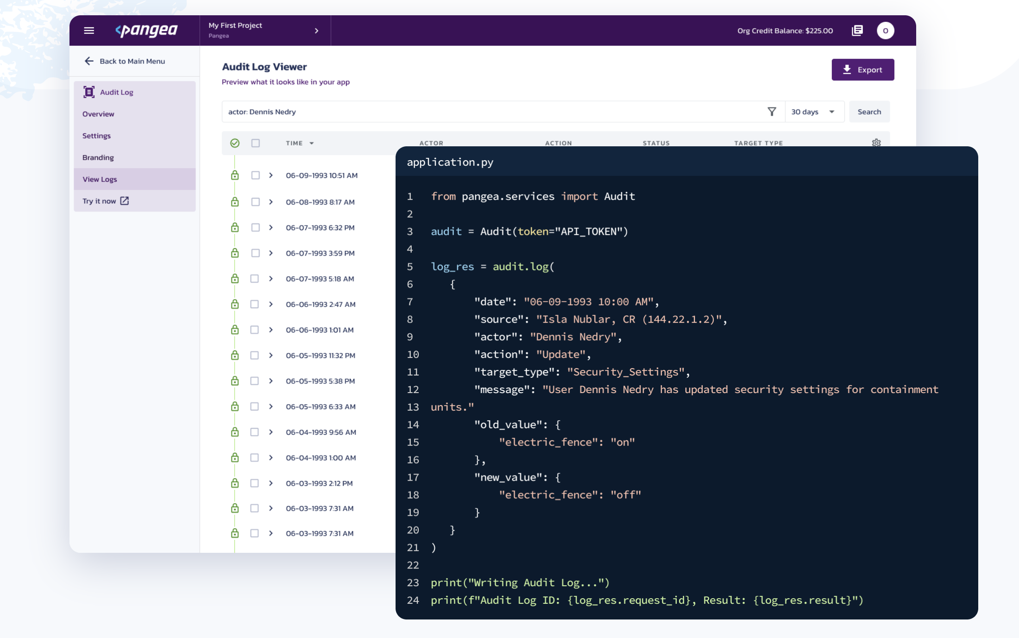
Task: Expand the 06-04-1993 9:56 AM log row
Action: (x=271, y=432)
